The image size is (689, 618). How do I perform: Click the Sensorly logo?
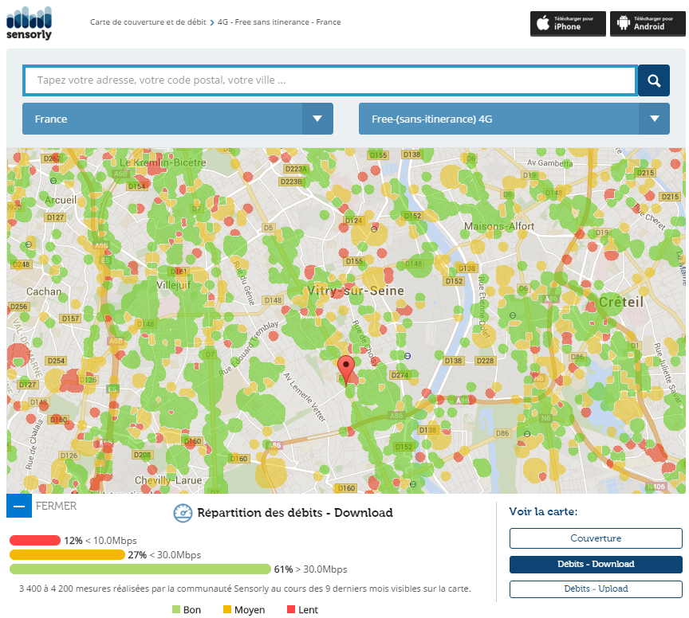[29, 23]
